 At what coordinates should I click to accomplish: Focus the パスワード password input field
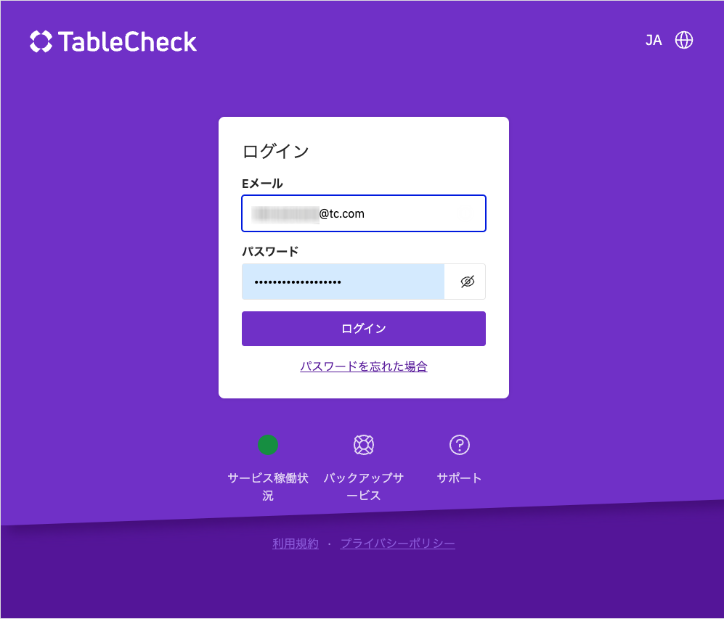click(x=343, y=282)
